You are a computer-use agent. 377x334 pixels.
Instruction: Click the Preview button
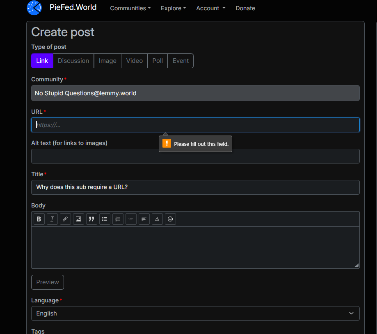pos(48,282)
